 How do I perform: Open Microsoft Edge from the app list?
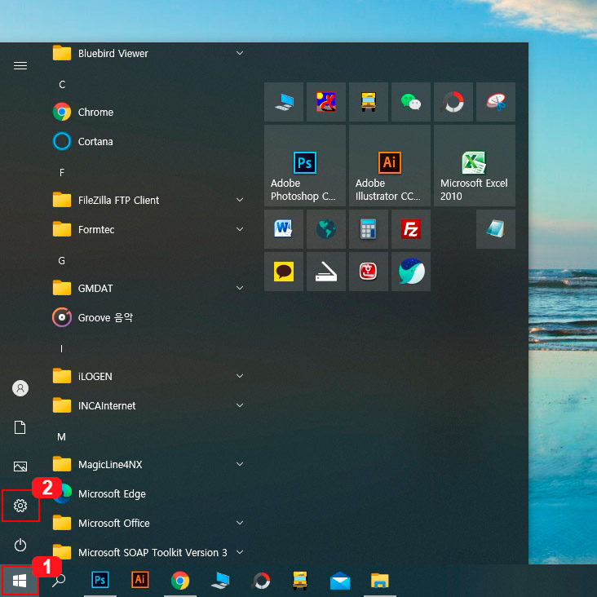pyautogui.click(x=148, y=493)
